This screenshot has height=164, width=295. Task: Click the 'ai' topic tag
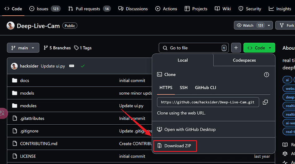(287, 80)
